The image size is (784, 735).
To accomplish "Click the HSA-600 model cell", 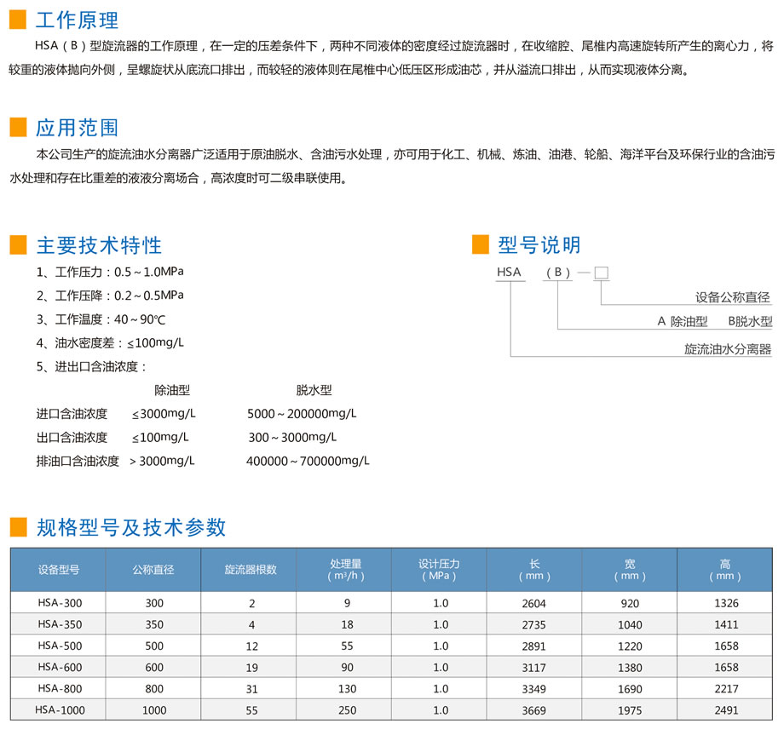I will [60, 667].
